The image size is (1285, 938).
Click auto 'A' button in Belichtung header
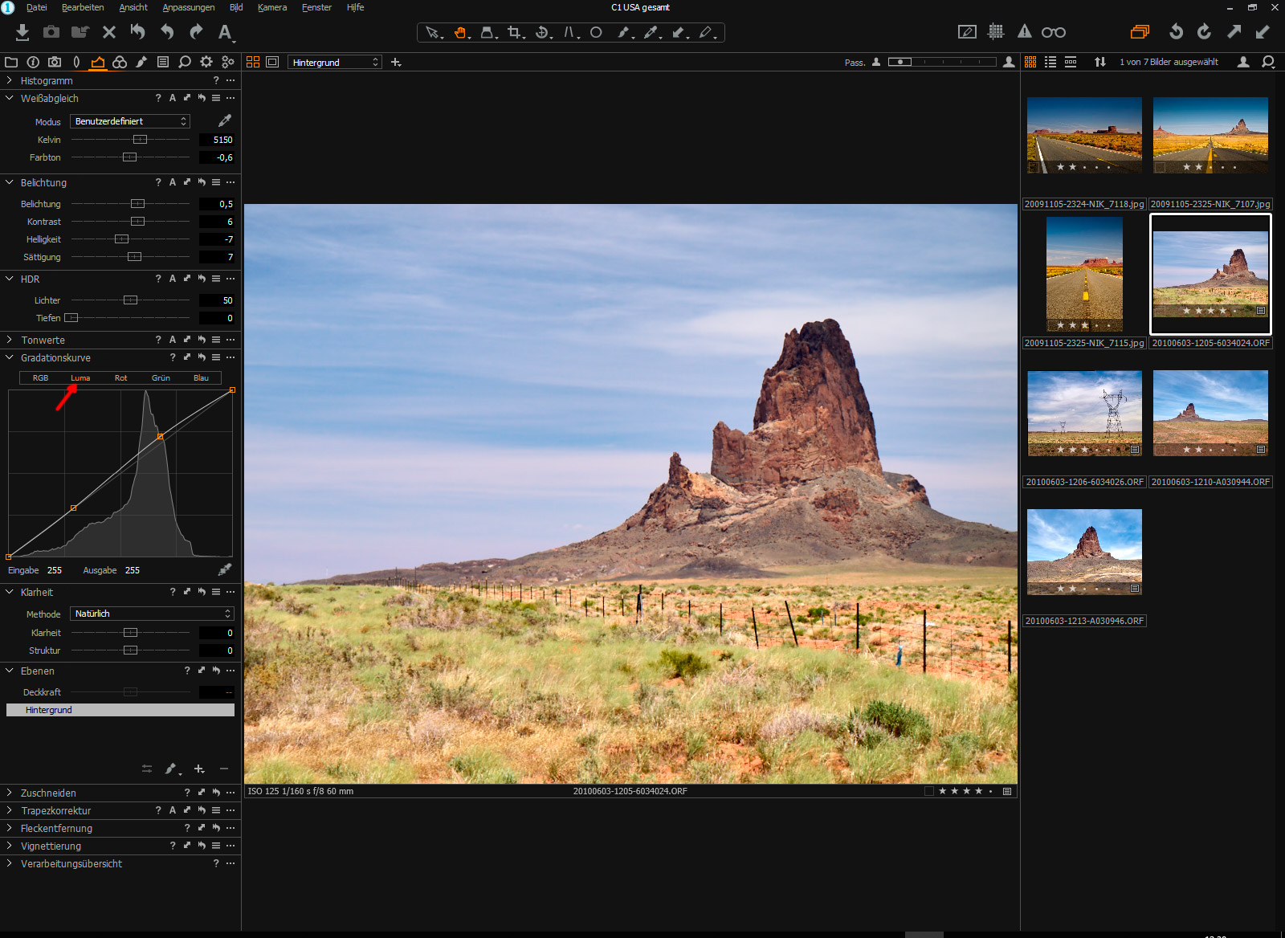[173, 182]
